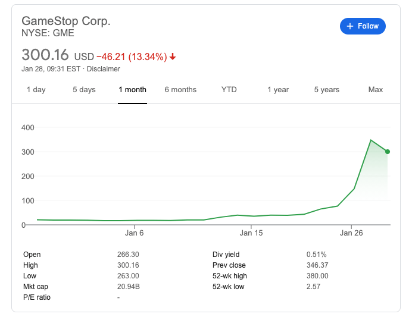Click the red down arrow price indicator
This screenshot has width=409, height=320.
tap(173, 57)
